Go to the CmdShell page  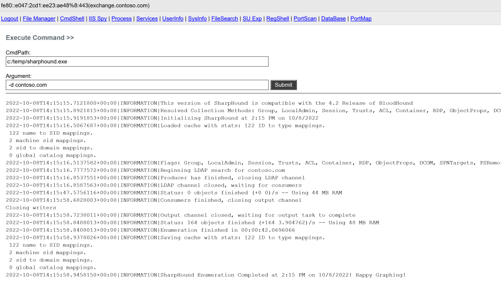coord(71,19)
